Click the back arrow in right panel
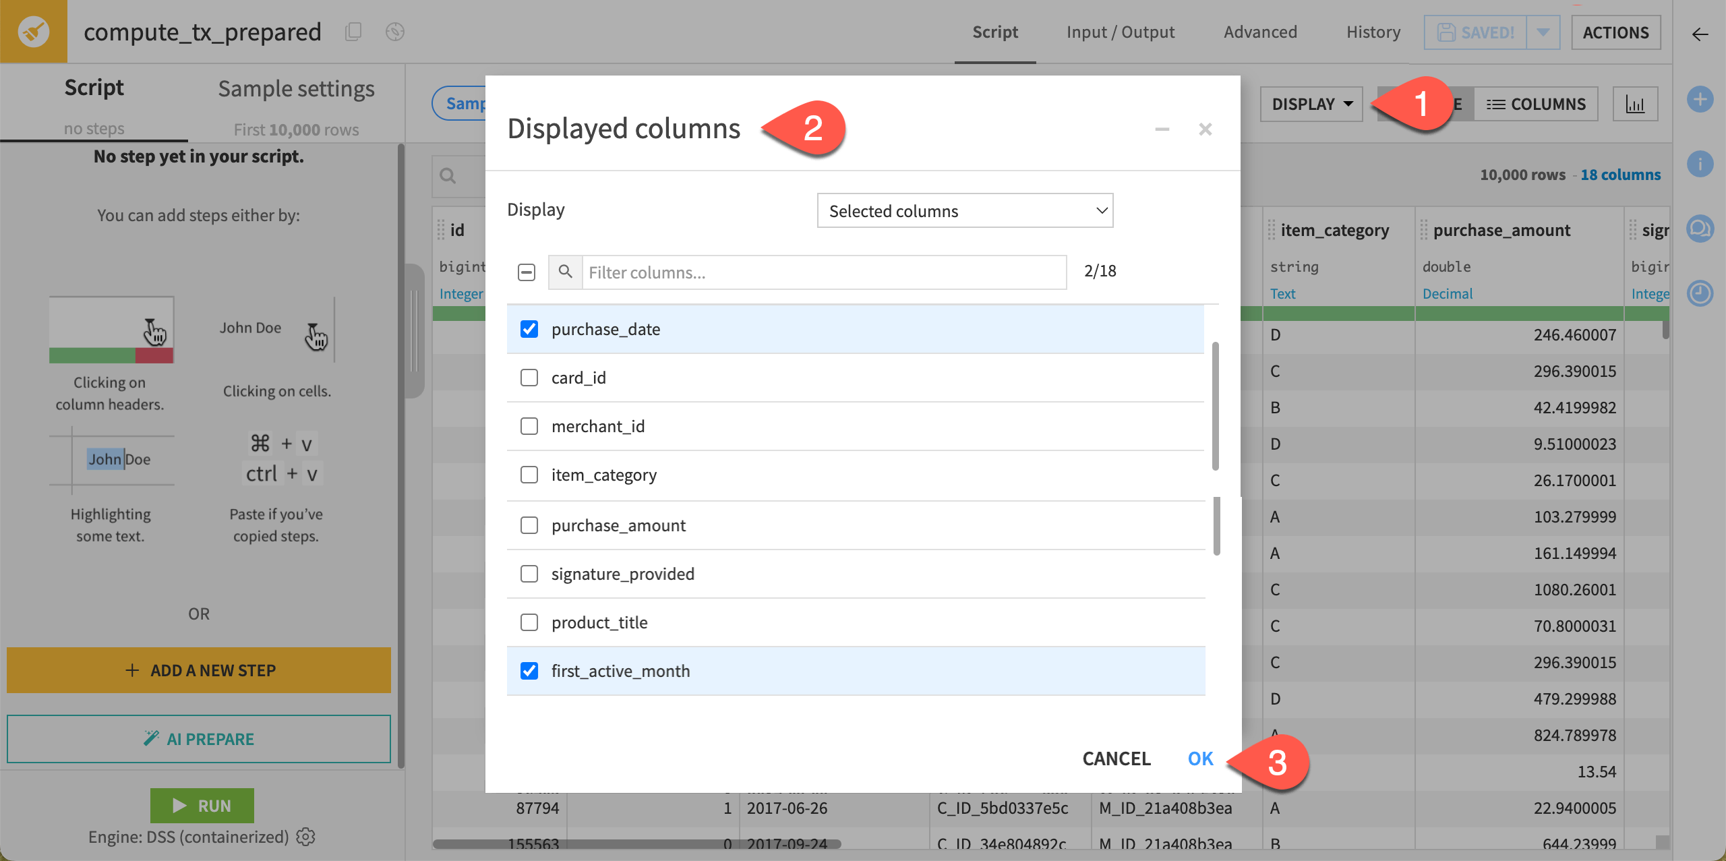 pos(1700,34)
